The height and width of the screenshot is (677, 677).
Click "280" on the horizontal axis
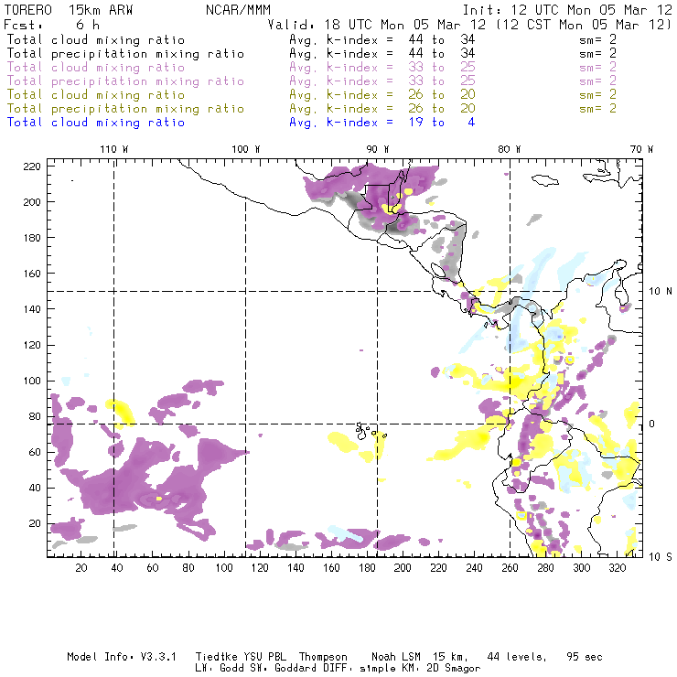[x=545, y=568]
